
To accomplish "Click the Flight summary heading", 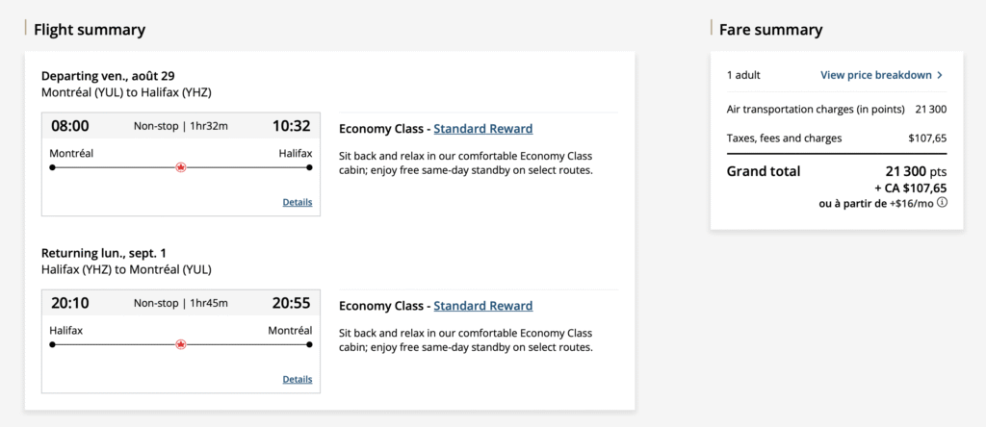I will point(90,30).
